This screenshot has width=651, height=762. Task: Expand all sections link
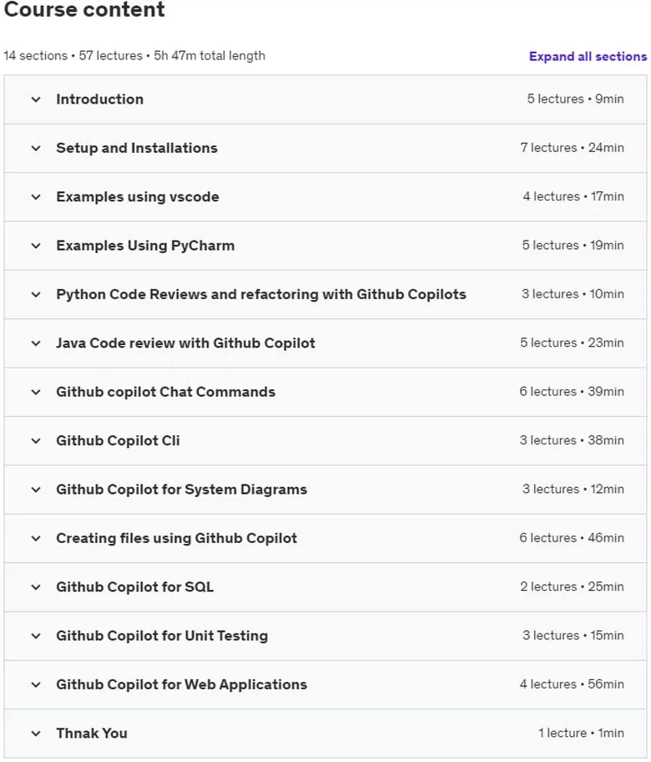588,56
